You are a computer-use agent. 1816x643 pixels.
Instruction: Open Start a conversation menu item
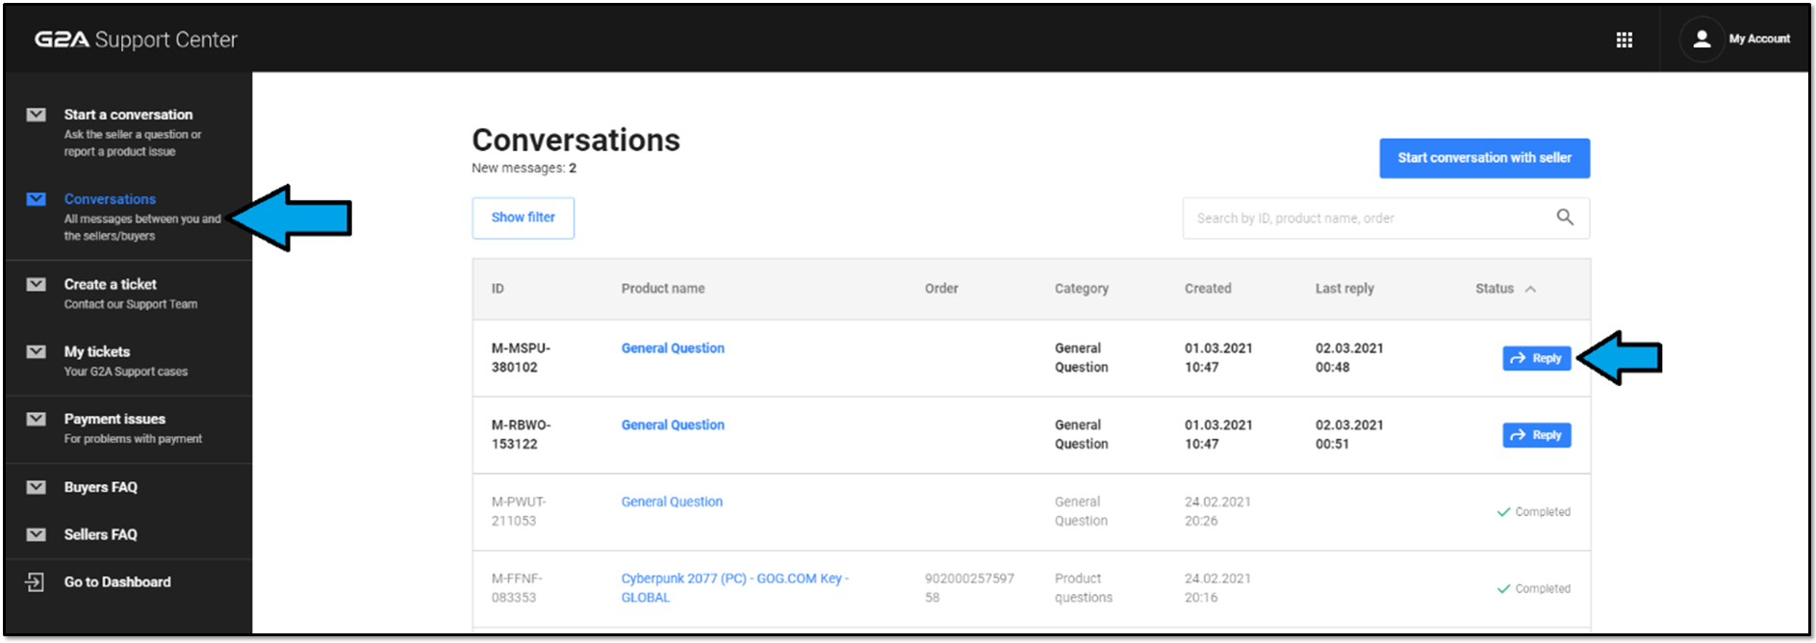click(x=128, y=115)
